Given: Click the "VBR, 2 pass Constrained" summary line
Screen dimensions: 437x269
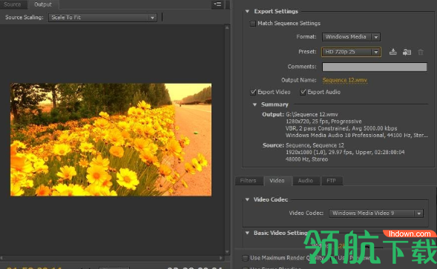Looking at the screenshot, I should click(341, 128).
